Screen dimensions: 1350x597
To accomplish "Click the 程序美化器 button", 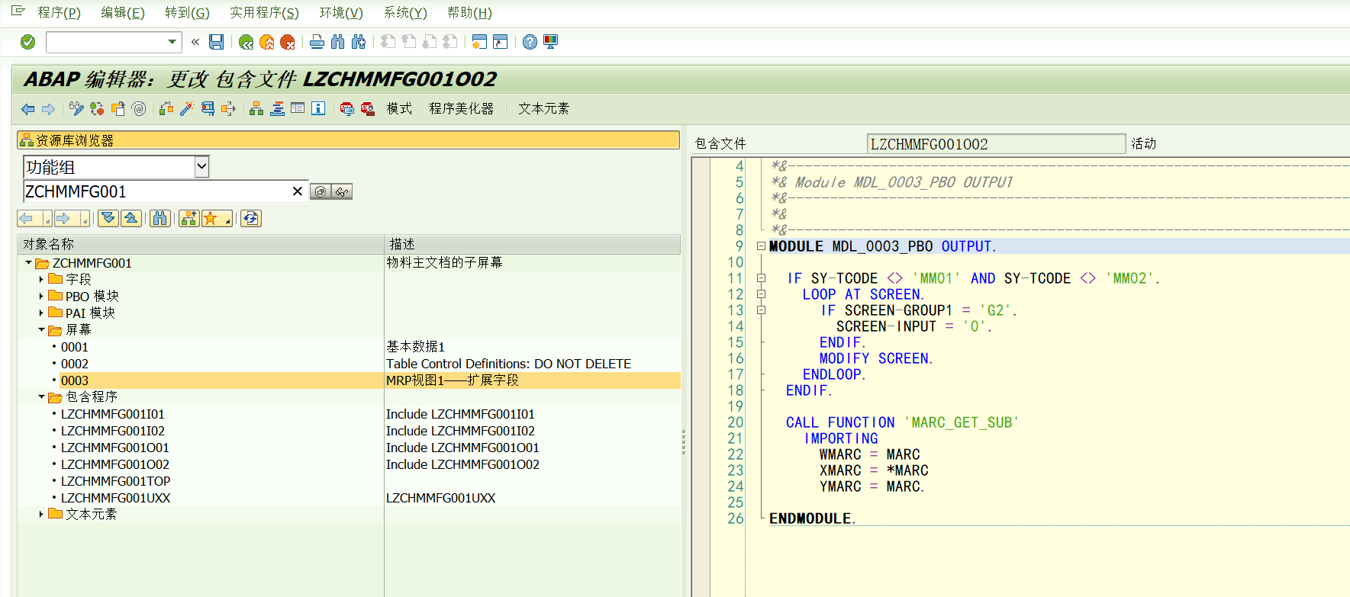I will (461, 109).
